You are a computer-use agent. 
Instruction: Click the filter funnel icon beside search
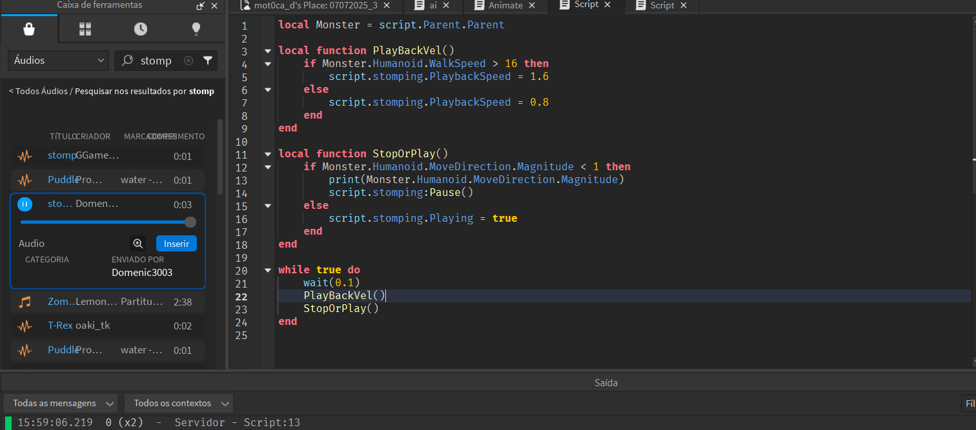click(208, 61)
